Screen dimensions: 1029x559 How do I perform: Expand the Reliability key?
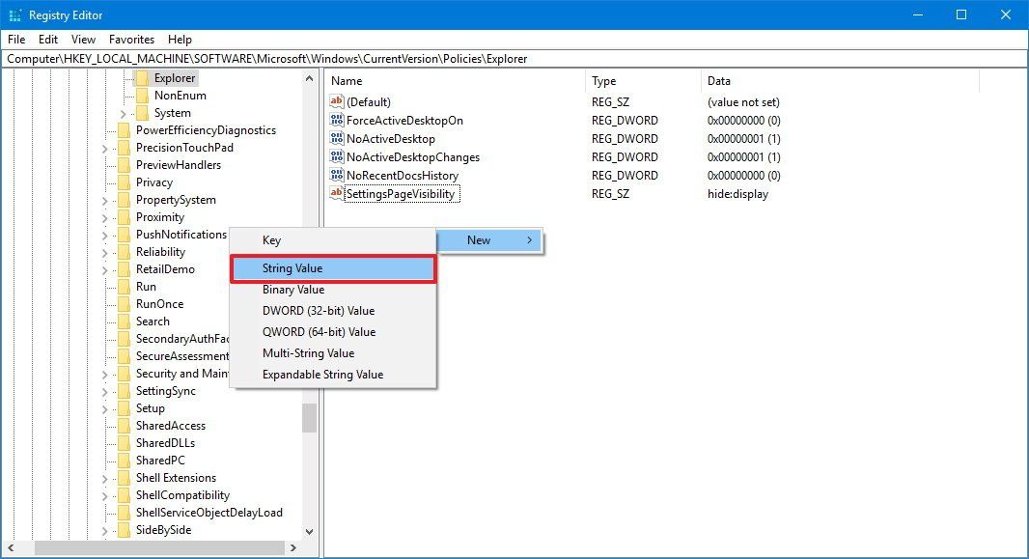pyautogui.click(x=105, y=253)
